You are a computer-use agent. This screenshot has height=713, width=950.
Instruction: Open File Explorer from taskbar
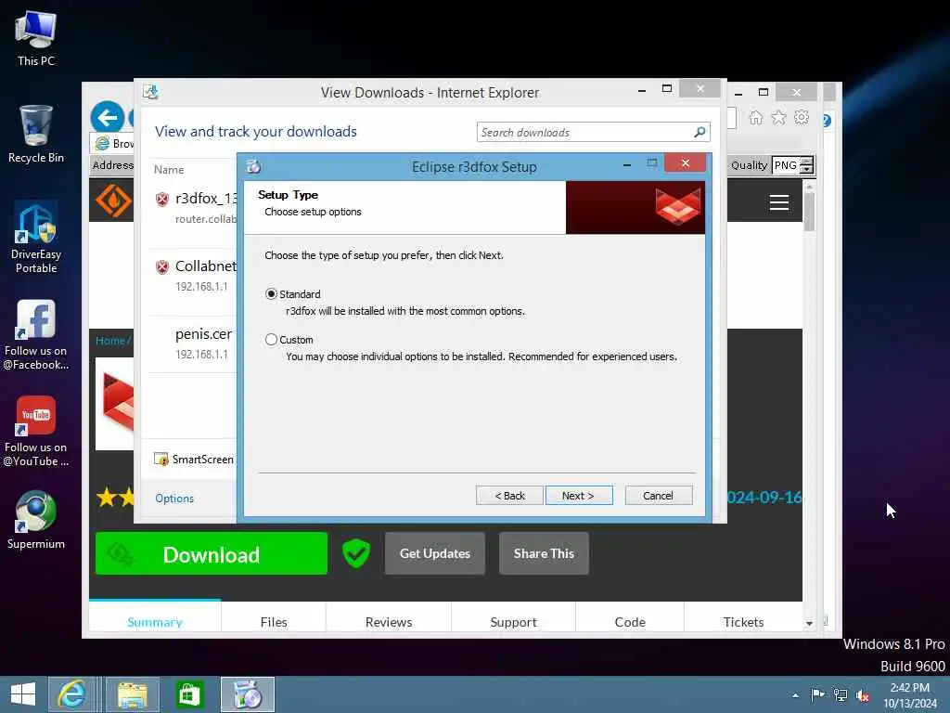(x=133, y=694)
